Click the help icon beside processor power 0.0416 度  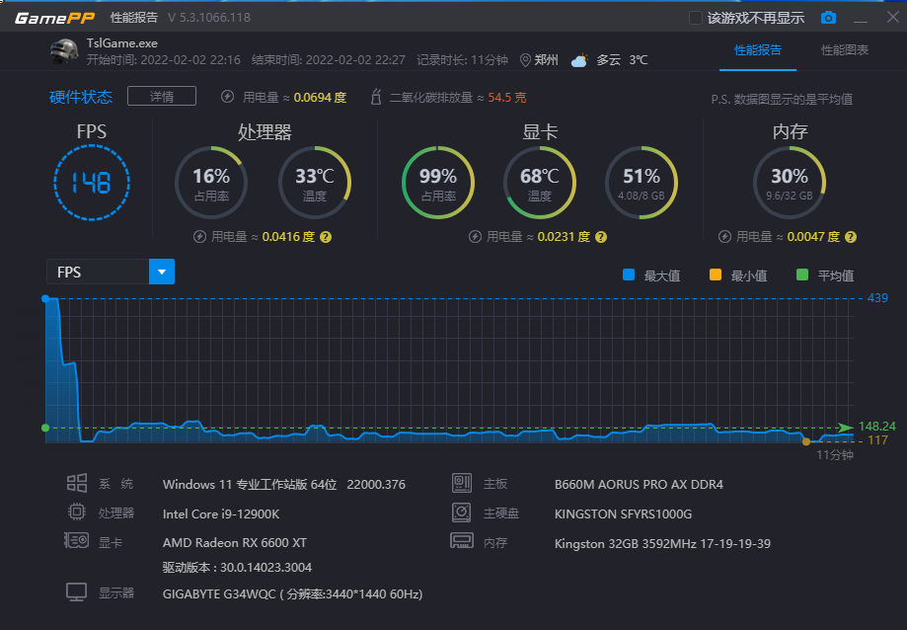(x=326, y=237)
